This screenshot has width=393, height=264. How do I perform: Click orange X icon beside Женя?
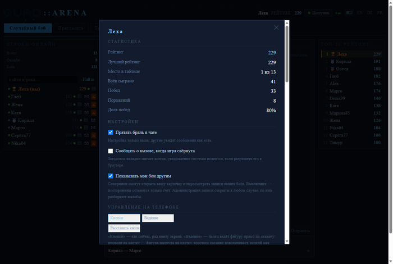pos(94,104)
